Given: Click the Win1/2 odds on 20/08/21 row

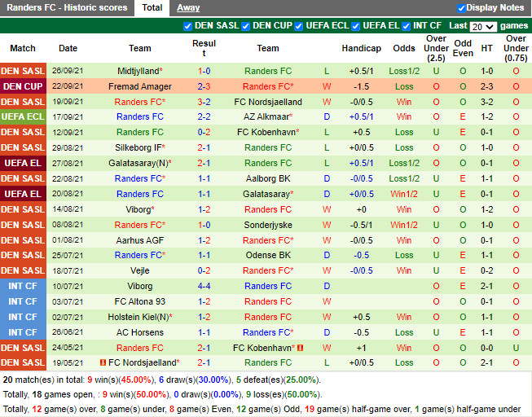Looking at the screenshot, I should pos(404,194).
